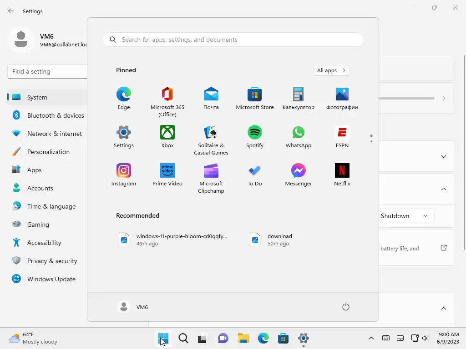
Task: Open the Instagram app
Action: [x=124, y=175]
